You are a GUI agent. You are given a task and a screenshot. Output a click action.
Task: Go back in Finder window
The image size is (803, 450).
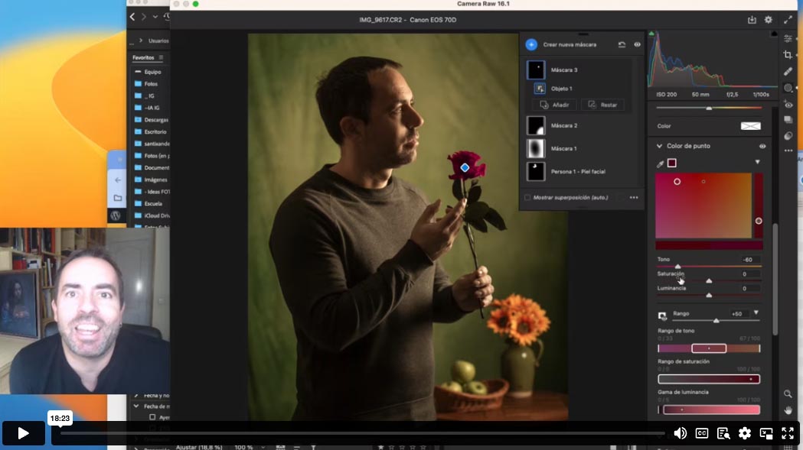pyautogui.click(x=132, y=17)
